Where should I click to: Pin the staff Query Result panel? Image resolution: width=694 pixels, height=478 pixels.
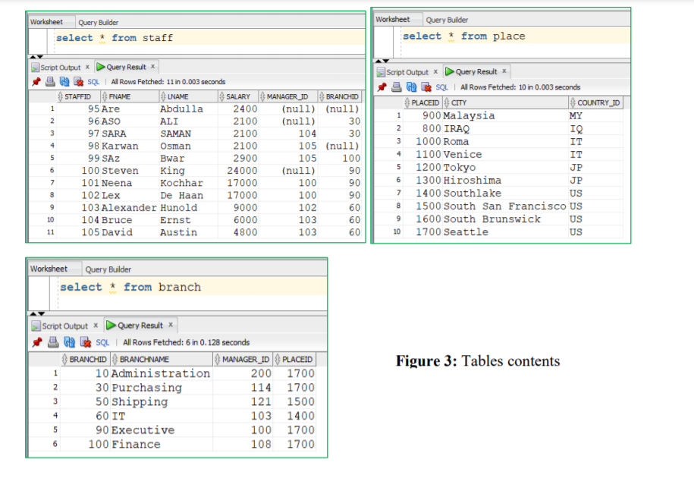coord(35,82)
